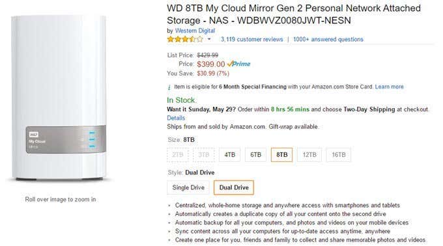The height and width of the screenshot is (246, 443).
Task: Click the star rating icons
Action: [185, 39]
